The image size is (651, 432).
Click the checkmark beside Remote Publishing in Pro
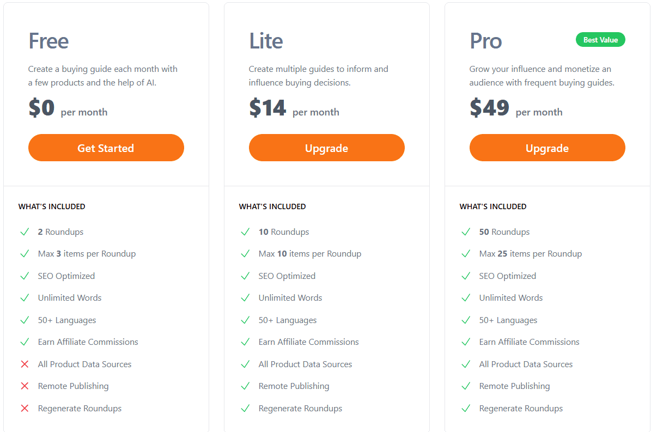click(x=466, y=386)
